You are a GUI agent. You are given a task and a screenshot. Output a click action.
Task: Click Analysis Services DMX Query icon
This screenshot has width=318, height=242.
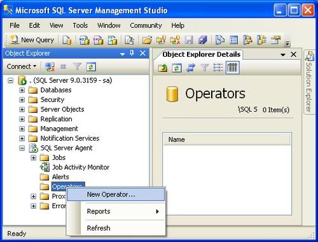98,40
